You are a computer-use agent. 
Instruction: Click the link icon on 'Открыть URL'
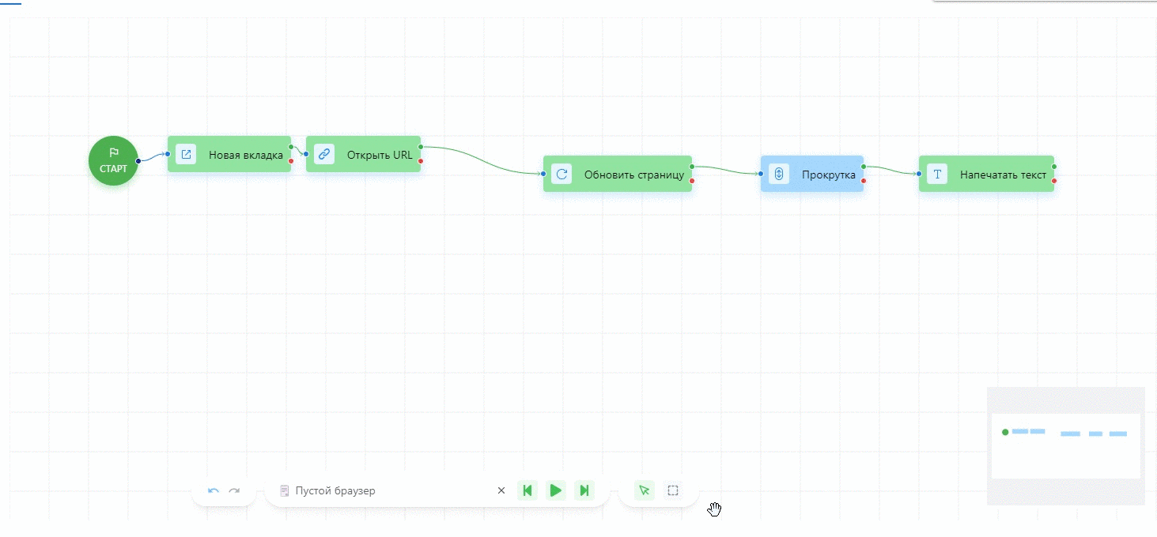(x=324, y=155)
